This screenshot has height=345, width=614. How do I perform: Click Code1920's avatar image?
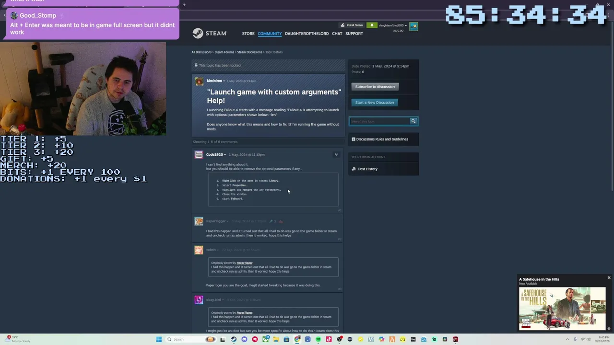pyautogui.click(x=199, y=154)
